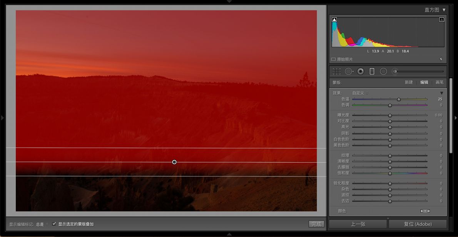458x237 pixels.
Task: Click the 黑色色阶 slider handle
Action: 390,145
